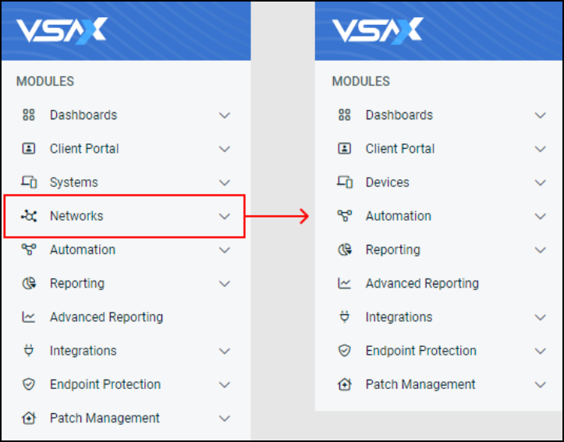The image size is (564, 442).
Task: Expand the Networks chevron in left panel
Action: pyautogui.click(x=225, y=217)
